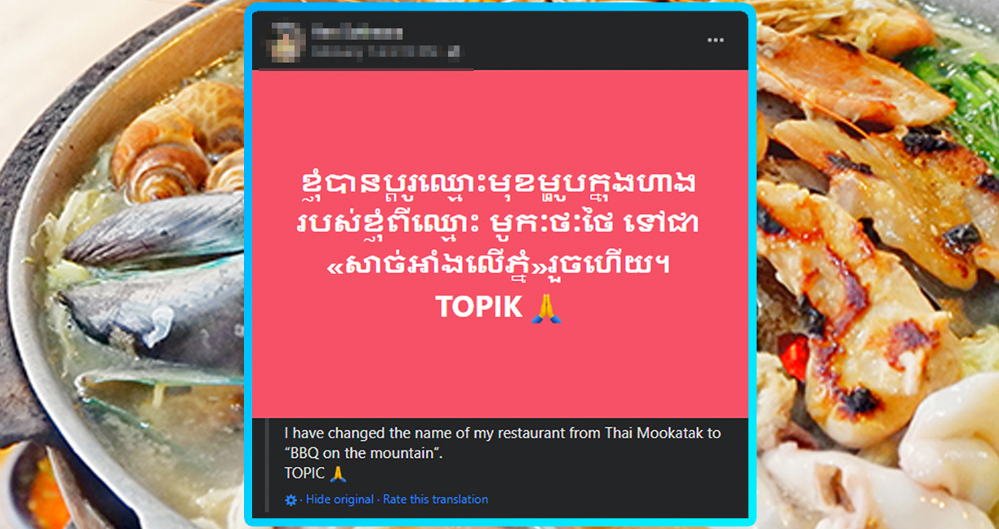Click the privacy audience icon beside timestamp
Viewport: 999px width, 529px height.
point(454,51)
